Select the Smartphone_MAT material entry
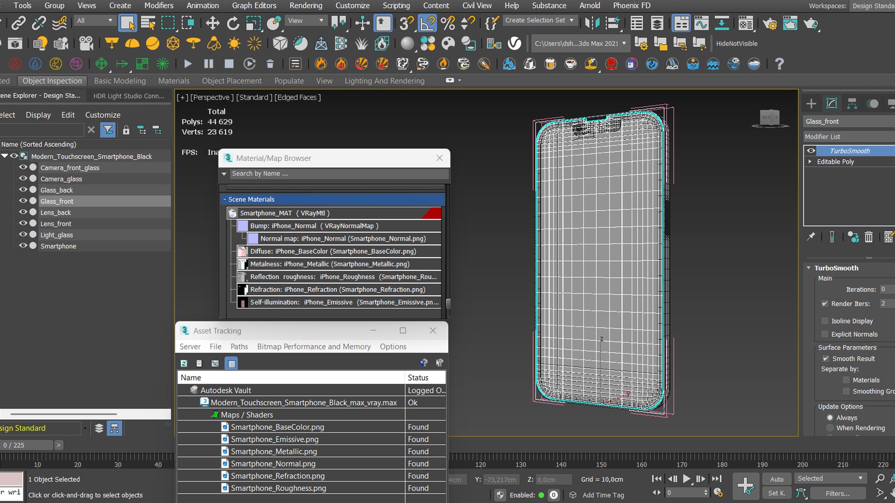This screenshot has height=503, width=895. tap(334, 213)
